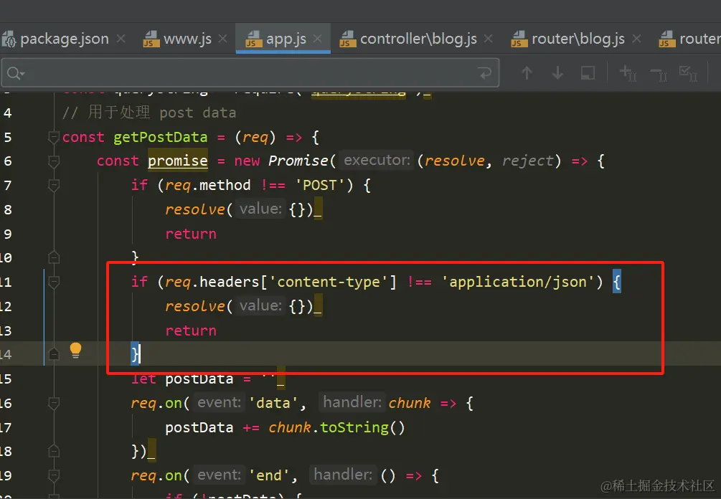Image resolution: width=721 pixels, height=499 pixels.
Task: Open search results in Find window icon
Action: click(x=588, y=72)
